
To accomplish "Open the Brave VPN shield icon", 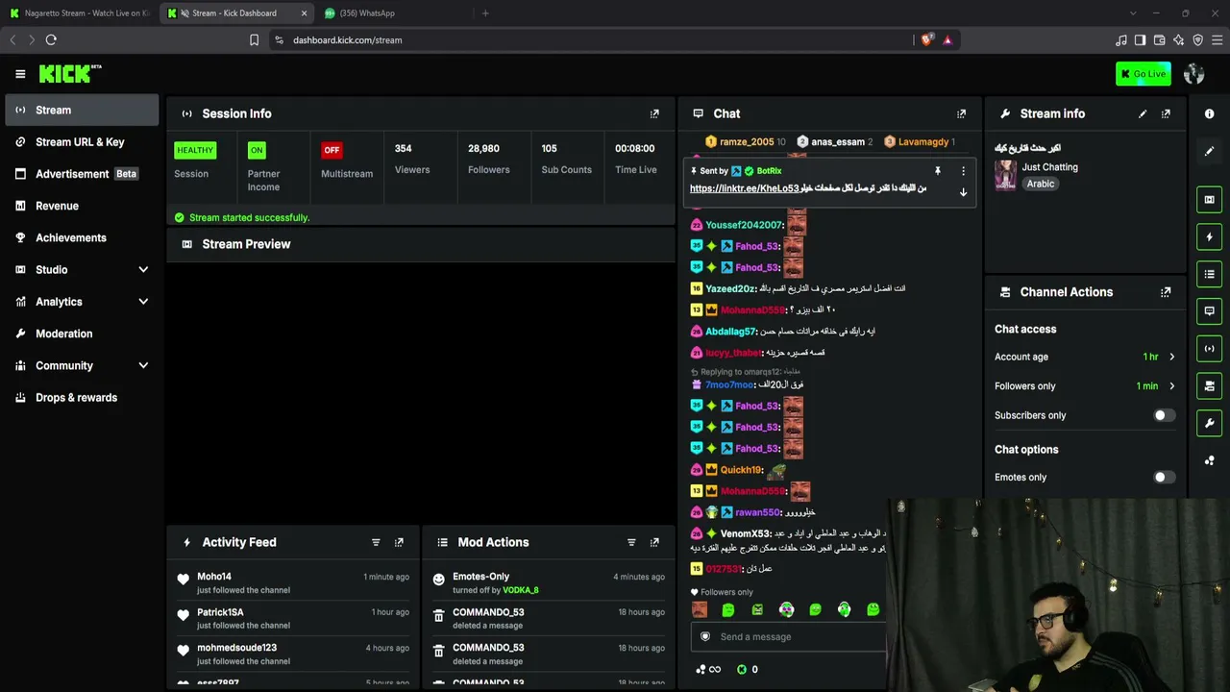I will pyautogui.click(x=1197, y=39).
